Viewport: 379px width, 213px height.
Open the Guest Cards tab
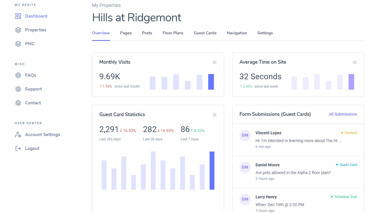pyautogui.click(x=205, y=33)
